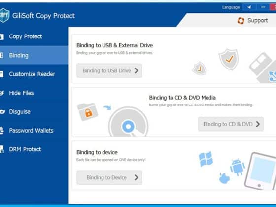Click the shield with orange checkmark illustration
The height and width of the screenshot is (207, 276).
click(229, 59)
